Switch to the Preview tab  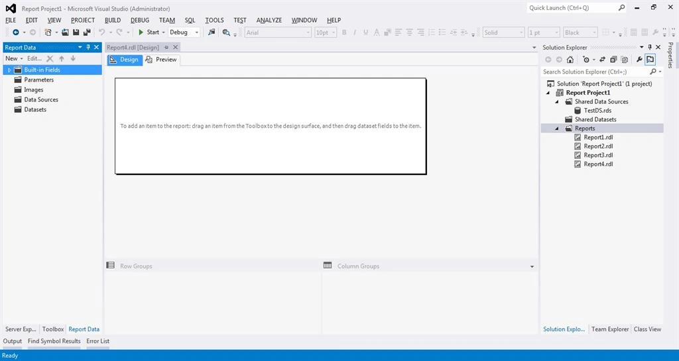click(x=162, y=60)
